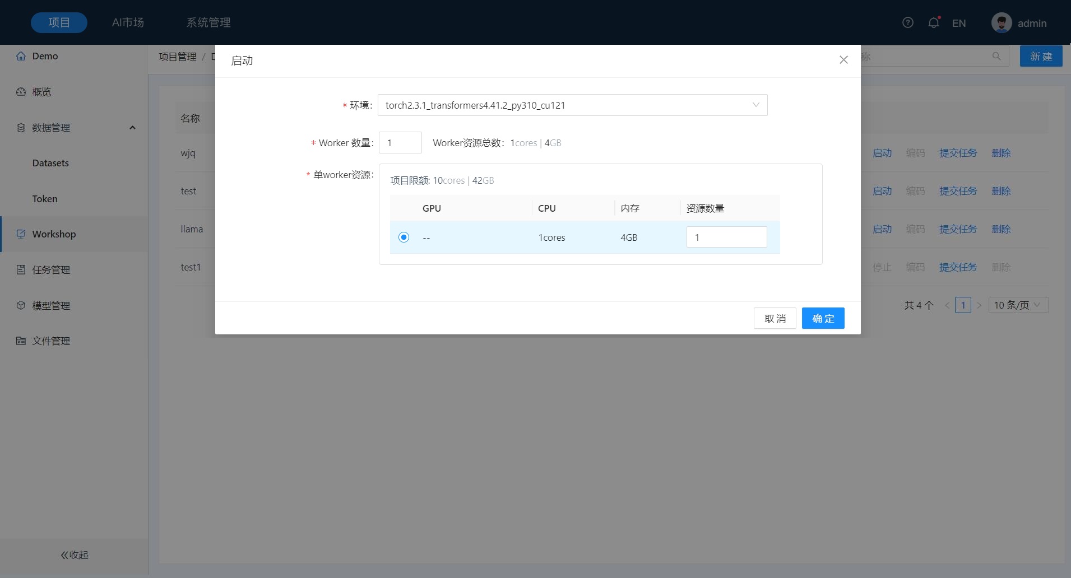
Task: Click the 取消 cancel button
Action: point(775,319)
